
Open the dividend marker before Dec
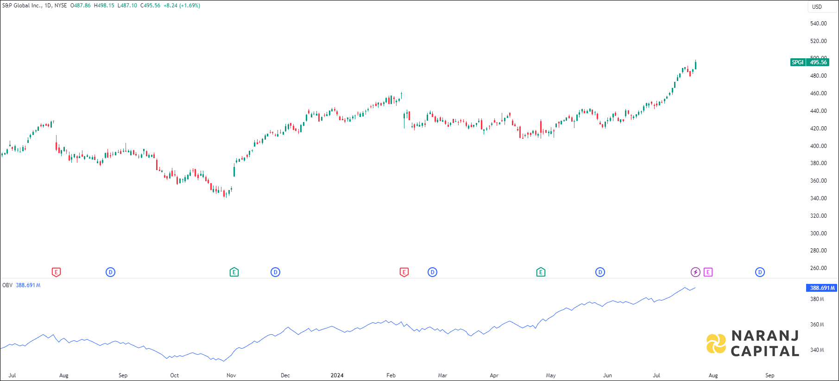(275, 272)
